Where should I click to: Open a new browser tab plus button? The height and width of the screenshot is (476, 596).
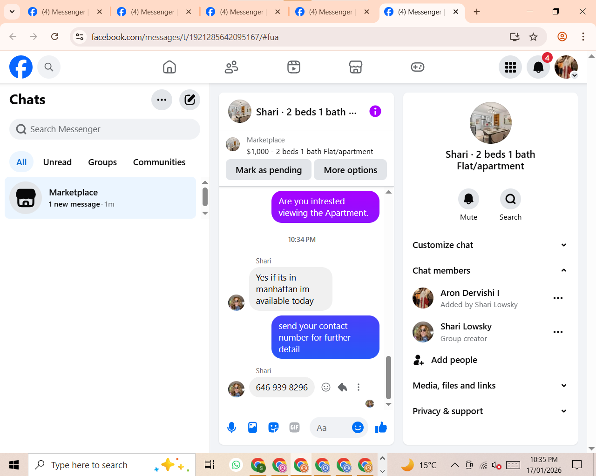477,12
